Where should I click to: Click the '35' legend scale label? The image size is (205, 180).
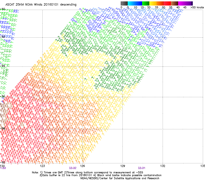171,7
